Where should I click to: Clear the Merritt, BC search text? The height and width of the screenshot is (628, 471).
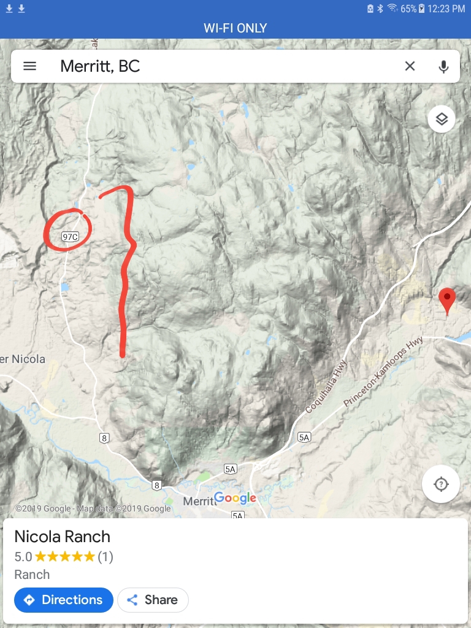[x=410, y=66]
